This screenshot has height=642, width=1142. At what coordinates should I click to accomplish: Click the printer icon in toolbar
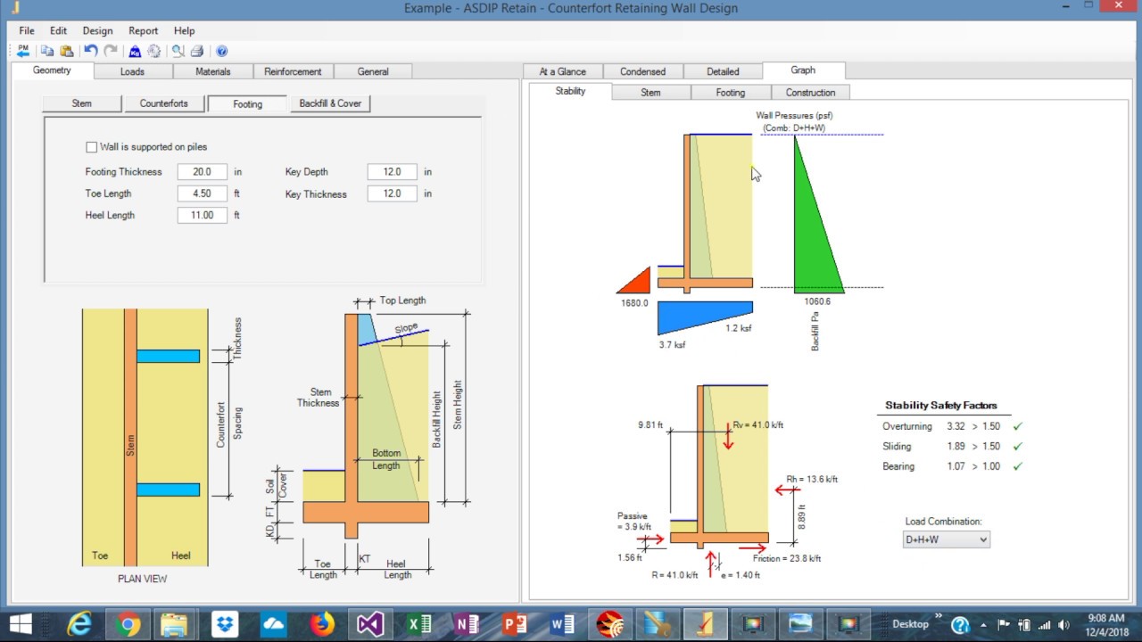coord(197,51)
